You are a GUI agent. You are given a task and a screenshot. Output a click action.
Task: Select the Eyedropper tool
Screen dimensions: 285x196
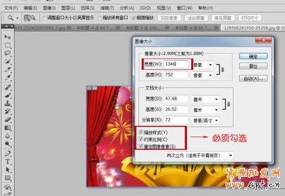(x=7, y=78)
